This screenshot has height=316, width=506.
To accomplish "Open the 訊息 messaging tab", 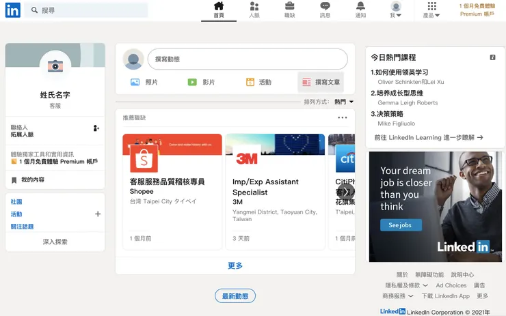I will (x=325, y=10).
